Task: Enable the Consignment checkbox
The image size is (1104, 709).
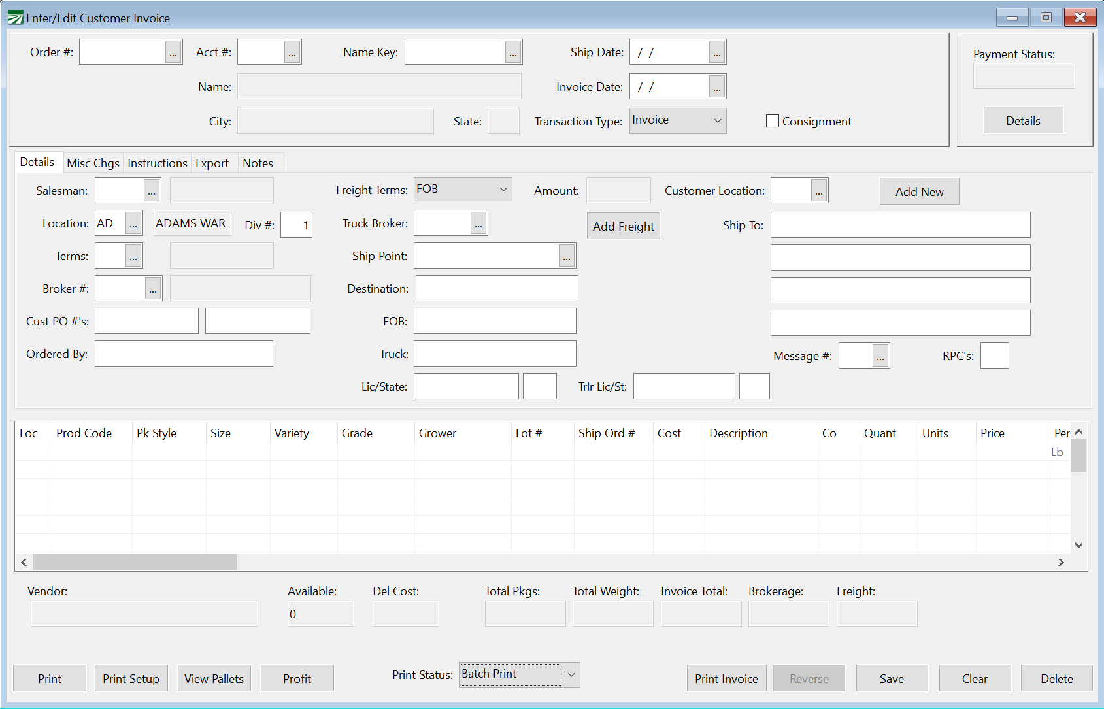Action: click(773, 121)
